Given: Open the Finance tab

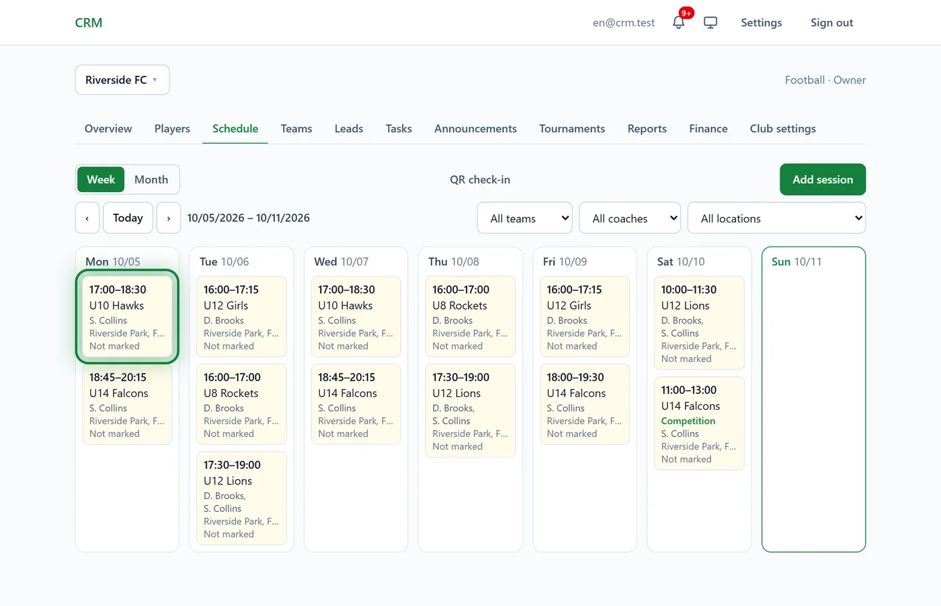Looking at the screenshot, I should (708, 128).
